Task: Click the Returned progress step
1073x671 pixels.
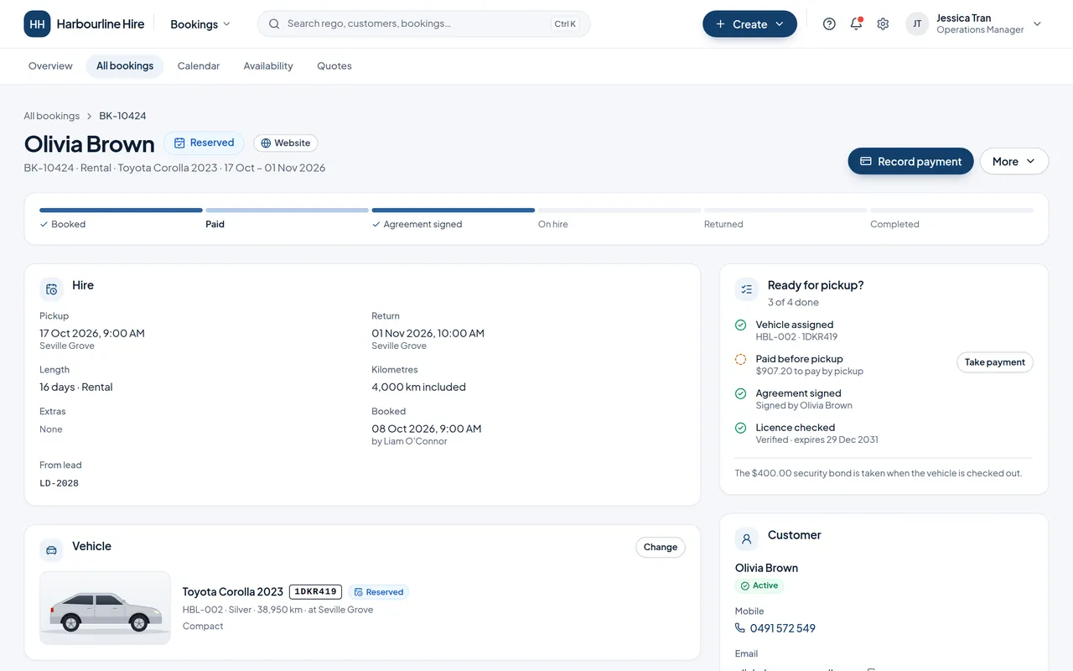Action: 785,218
